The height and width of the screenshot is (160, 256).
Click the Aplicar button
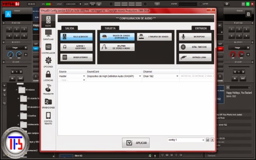136,143
